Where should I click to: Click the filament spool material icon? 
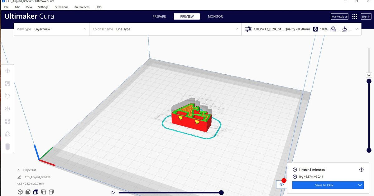pos(295,177)
